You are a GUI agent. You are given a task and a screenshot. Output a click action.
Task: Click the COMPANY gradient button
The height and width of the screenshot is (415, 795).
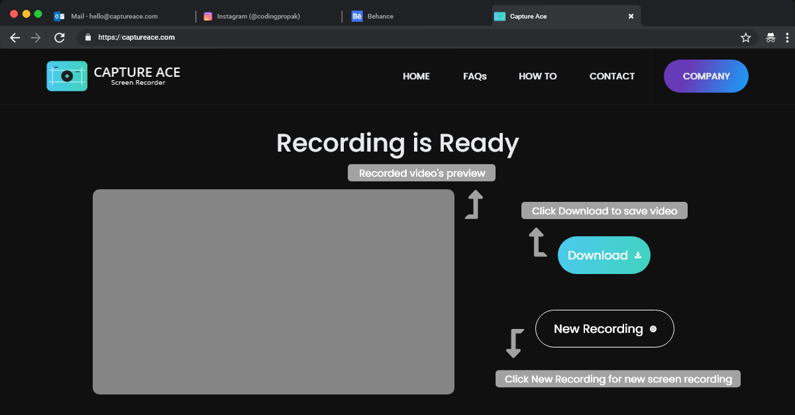(x=706, y=76)
